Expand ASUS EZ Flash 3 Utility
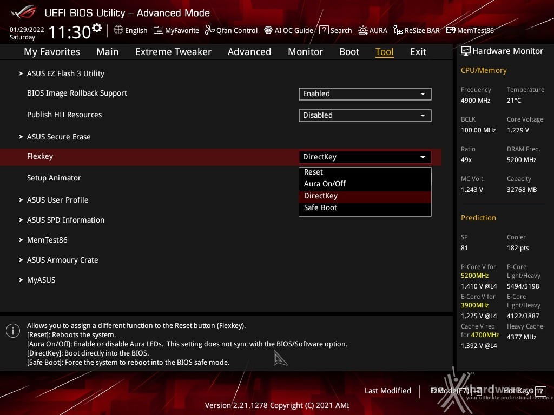The width and height of the screenshot is (554, 415). click(65, 73)
